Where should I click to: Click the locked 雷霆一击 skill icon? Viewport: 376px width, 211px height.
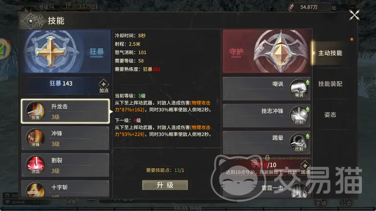coord(299,191)
